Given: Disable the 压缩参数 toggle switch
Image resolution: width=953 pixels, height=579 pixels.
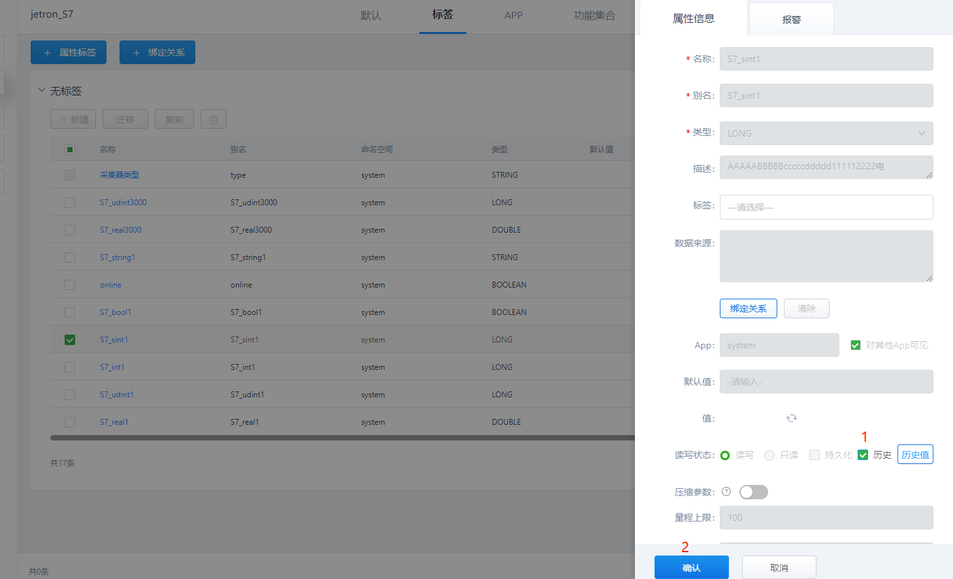Looking at the screenshot, I should click(x=753, y=491).
